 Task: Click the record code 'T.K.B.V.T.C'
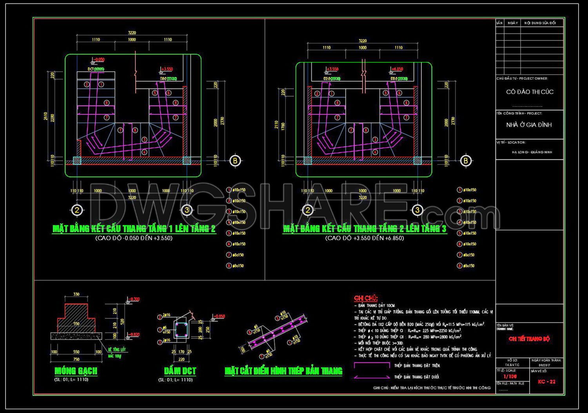pyautogui.click(x=513, y=365)
